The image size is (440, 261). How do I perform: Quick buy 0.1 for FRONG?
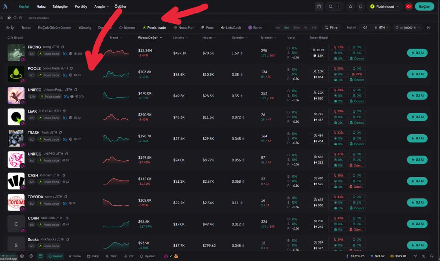point(417,53)
